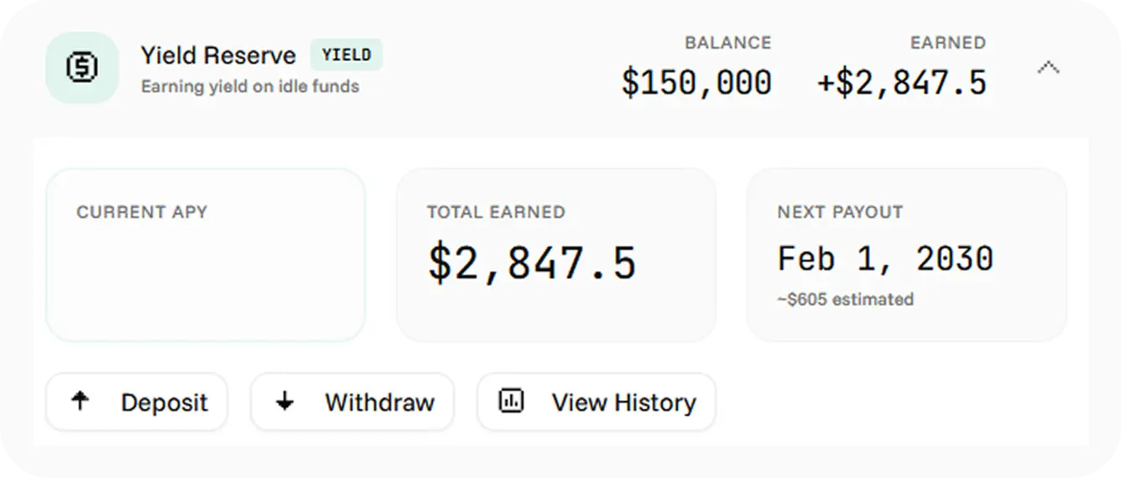Collapse the Yield Reserve panel with the chevron

click(x=1048, y=68)
